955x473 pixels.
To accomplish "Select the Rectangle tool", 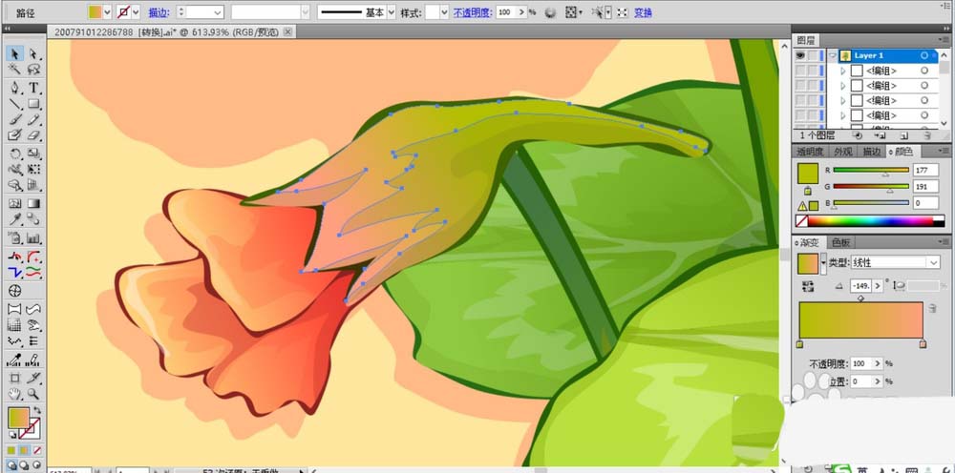I will 34,104.
